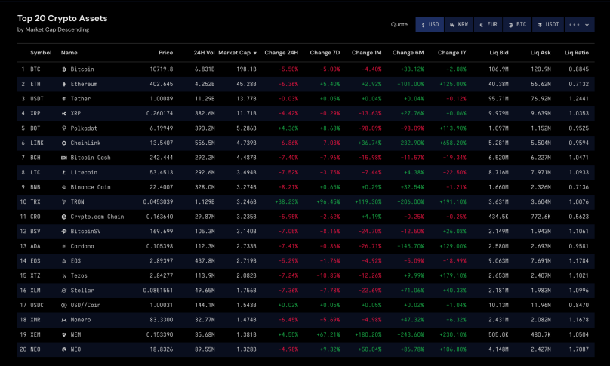Click the NEM coin icon
Screen dimensions: 610x366
point(64,335)
